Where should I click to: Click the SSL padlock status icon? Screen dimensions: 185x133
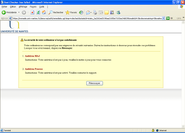[x=153, y=130]
